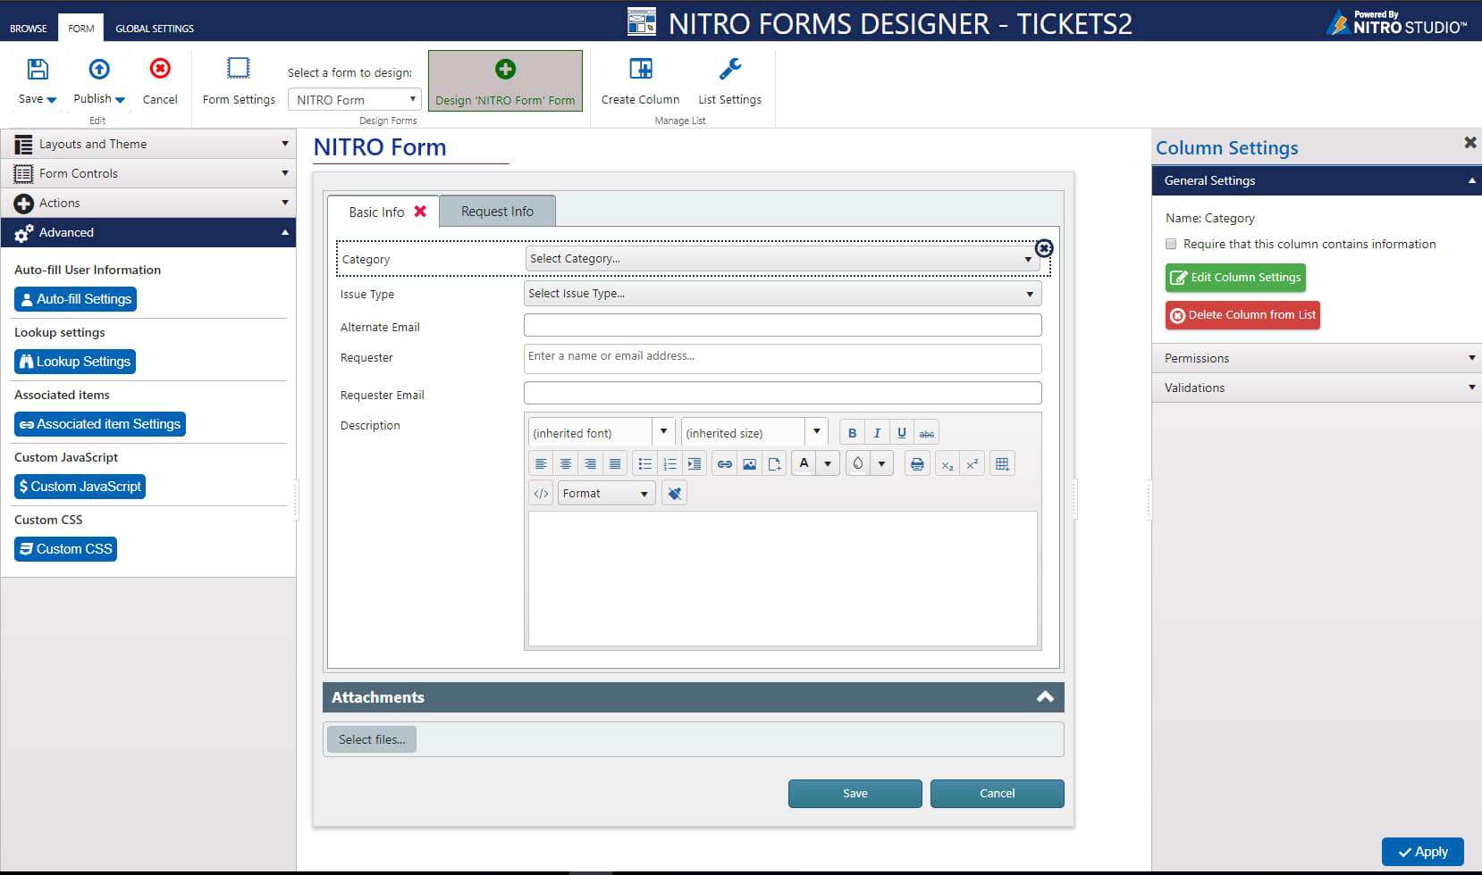The height and width of the screenshot is (875, 1482).
Task: Open HTML source view in editor
Action: (x=541, y=493)
